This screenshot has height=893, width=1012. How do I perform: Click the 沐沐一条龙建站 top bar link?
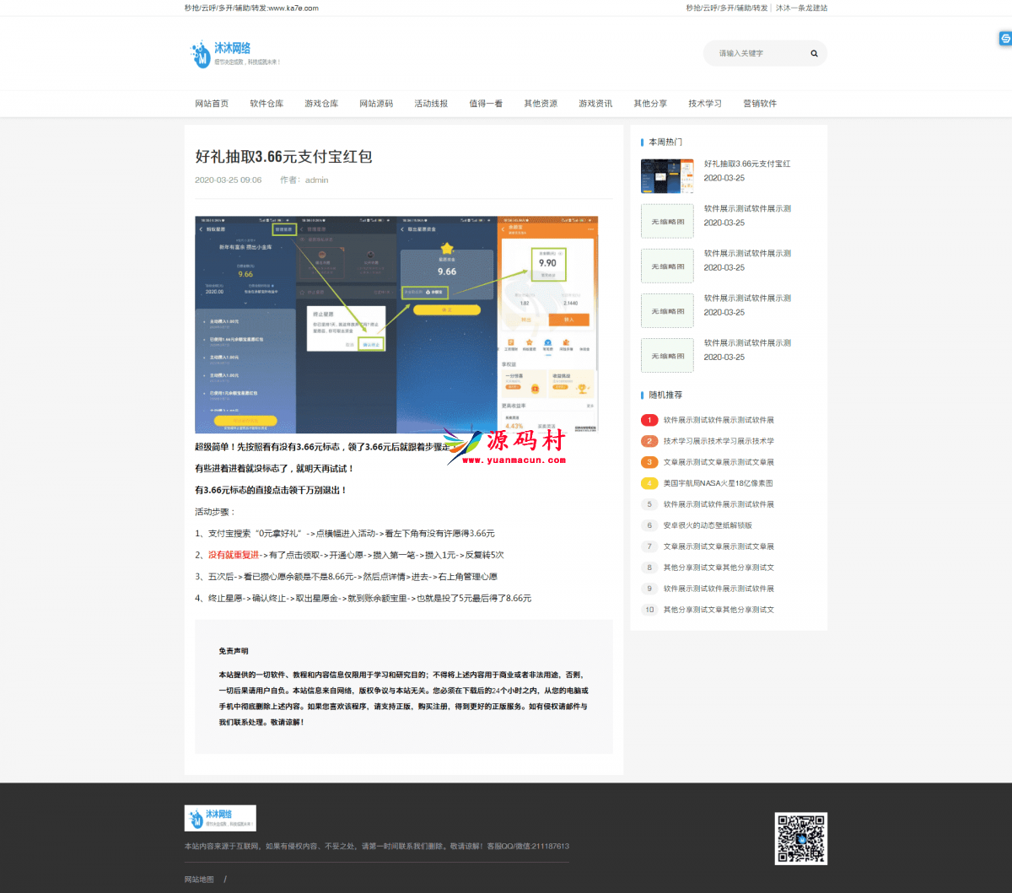[x=801, y=8]
